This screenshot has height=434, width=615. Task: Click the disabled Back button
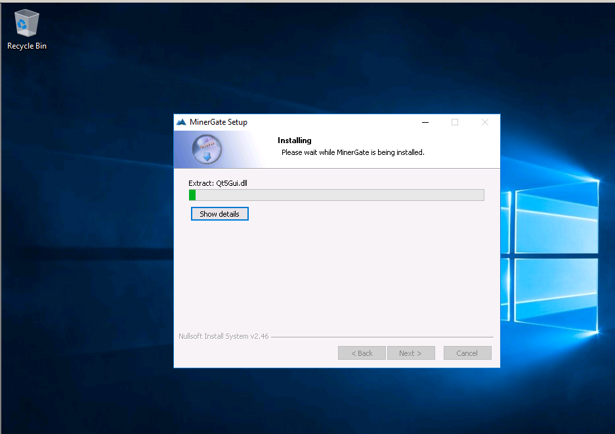tap(362, 353)
